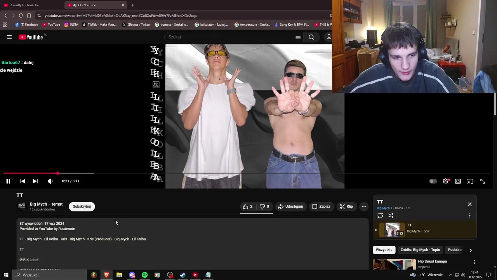Switch to the scarfly YouTube tab

coord(30,5)
